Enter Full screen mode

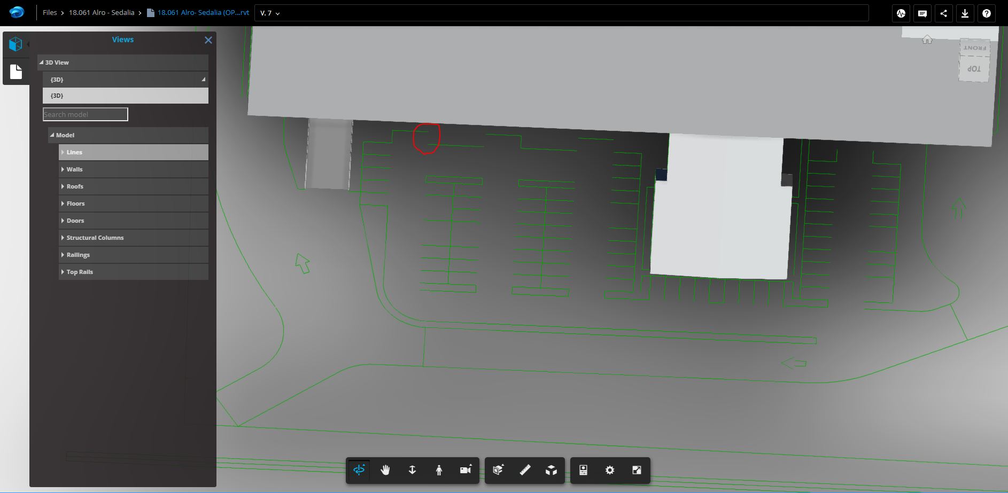636,470
